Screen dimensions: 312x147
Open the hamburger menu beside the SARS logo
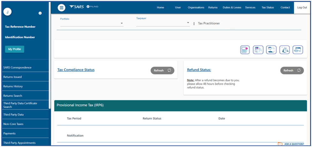[x=61, y=8]
